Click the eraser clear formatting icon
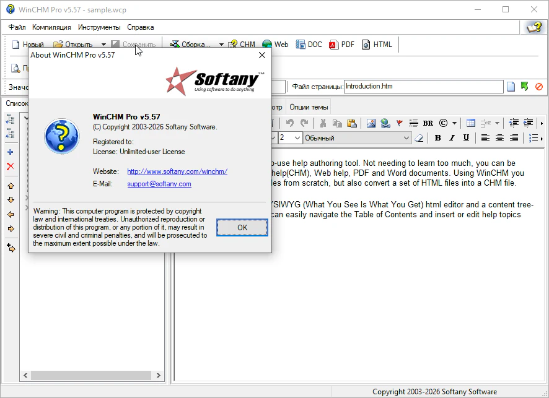This screenshot has height=398, width=549. tap(419, 138)
